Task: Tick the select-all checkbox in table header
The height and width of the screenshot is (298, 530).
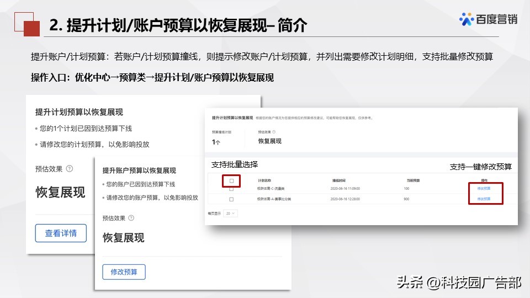Action: point(231,181)
